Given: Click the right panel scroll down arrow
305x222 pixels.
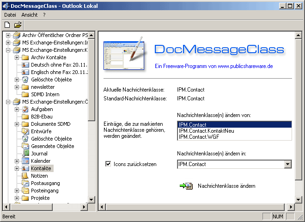Looking at the screenshot, I should coord(298,199).
